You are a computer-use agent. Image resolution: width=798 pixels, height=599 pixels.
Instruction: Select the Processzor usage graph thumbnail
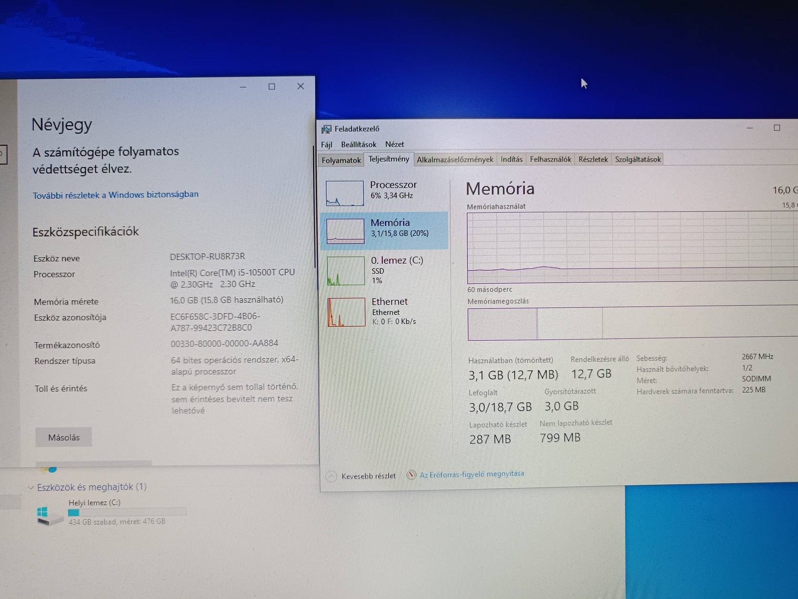coord(345,193)
